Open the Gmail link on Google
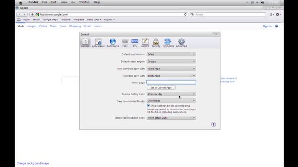 [x=87, y=26]
